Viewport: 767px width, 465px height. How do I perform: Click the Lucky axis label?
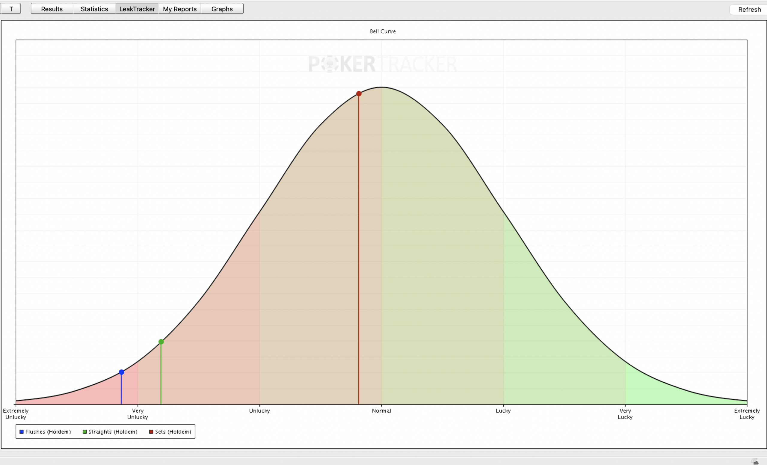tap(503, 411)
